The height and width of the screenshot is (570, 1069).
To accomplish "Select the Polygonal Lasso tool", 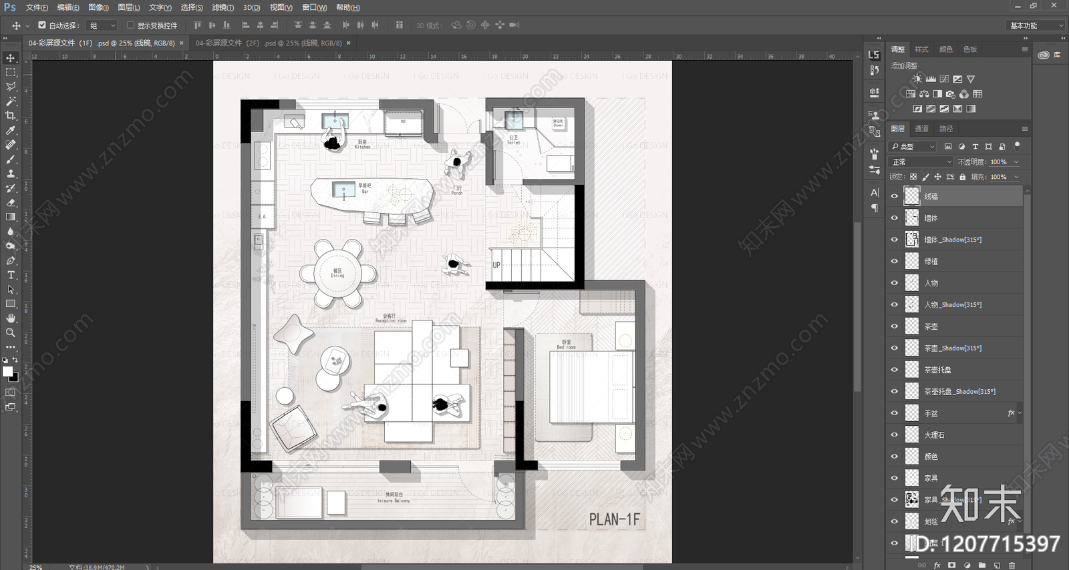I will tap(11, 87).
